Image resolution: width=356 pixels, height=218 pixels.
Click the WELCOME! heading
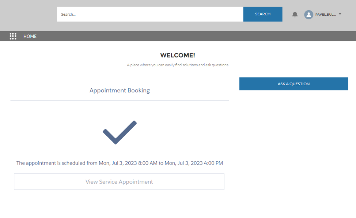(x=178, y=55)
